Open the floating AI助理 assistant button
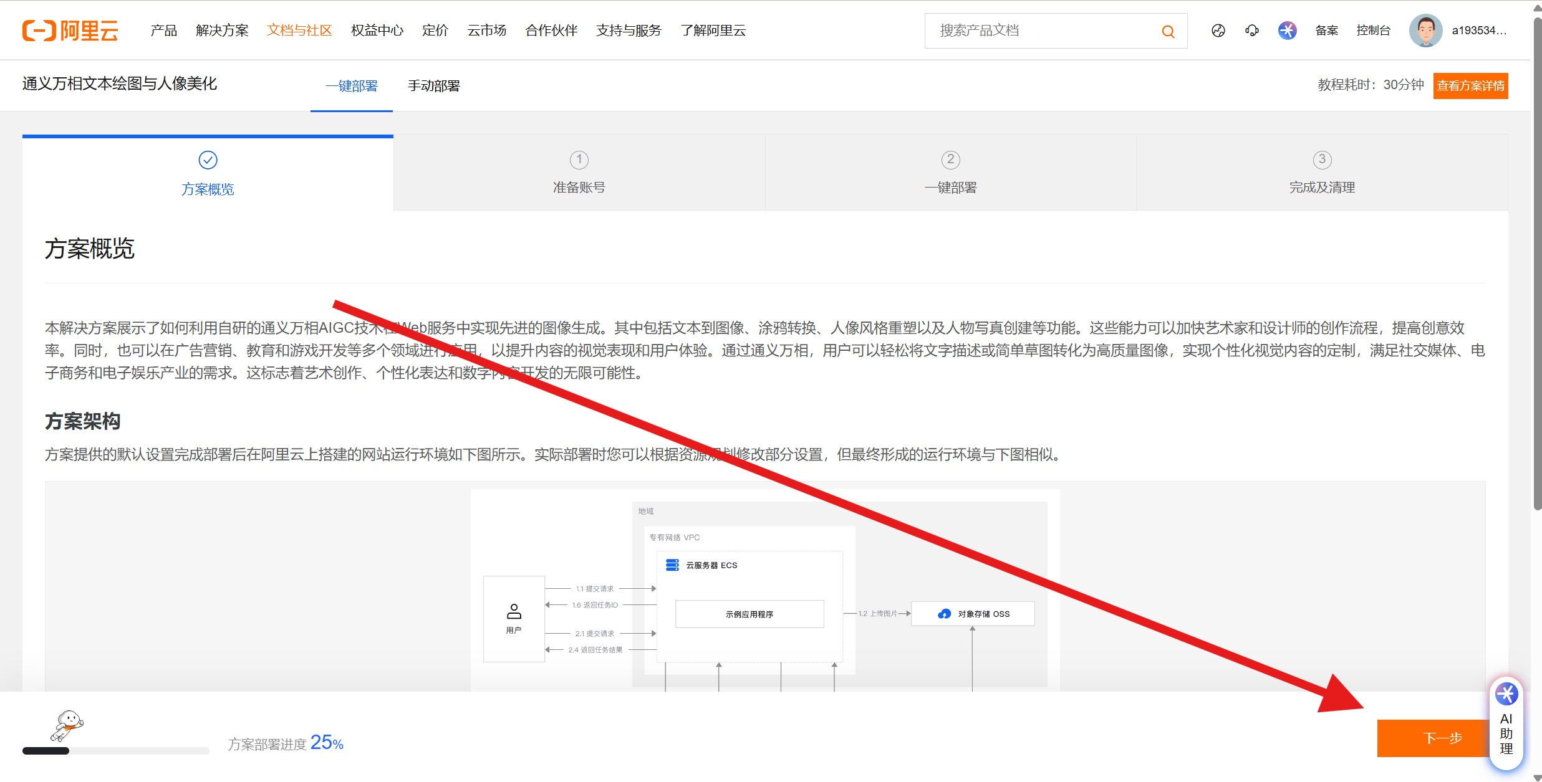This screenshot has width=1542, height=782. click(x=1506, y=723)
